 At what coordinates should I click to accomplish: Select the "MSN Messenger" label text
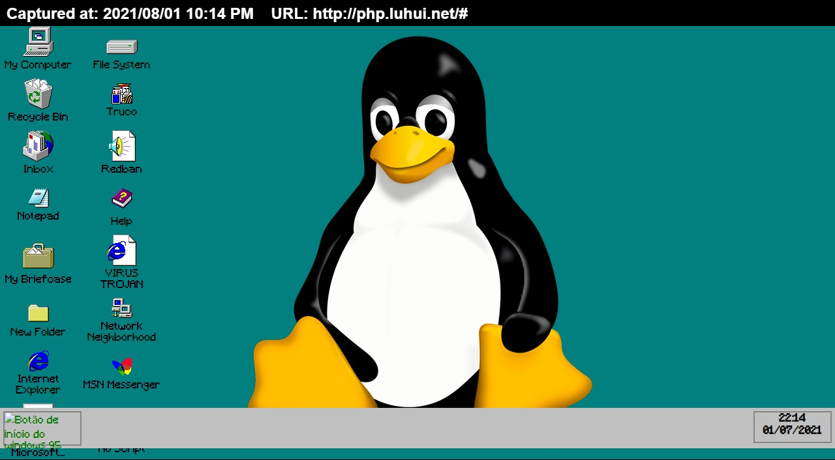click(x=121, y=384)
